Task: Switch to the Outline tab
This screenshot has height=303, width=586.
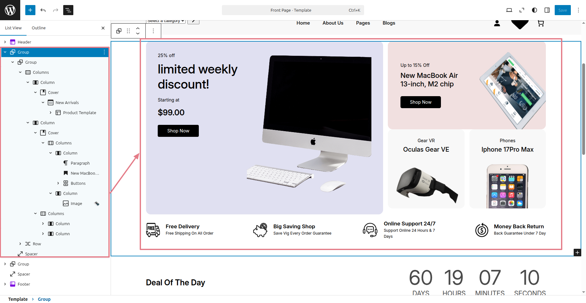Action: 39,28
